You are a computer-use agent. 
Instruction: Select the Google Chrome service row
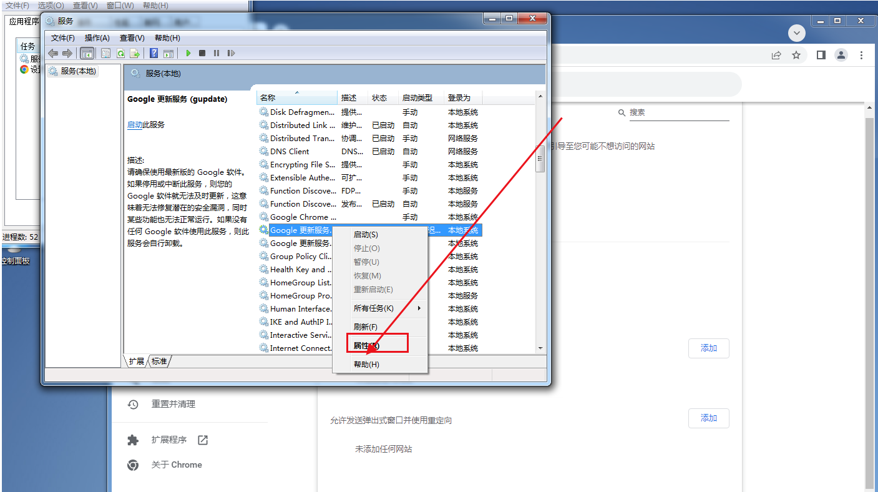pos(369,217)
